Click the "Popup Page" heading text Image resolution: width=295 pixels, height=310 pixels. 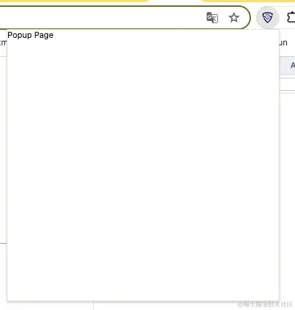[x=31, y=35]
